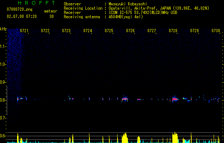Click the 0.9 kHz axis label

pyautogui.click(x=3, y=82)
